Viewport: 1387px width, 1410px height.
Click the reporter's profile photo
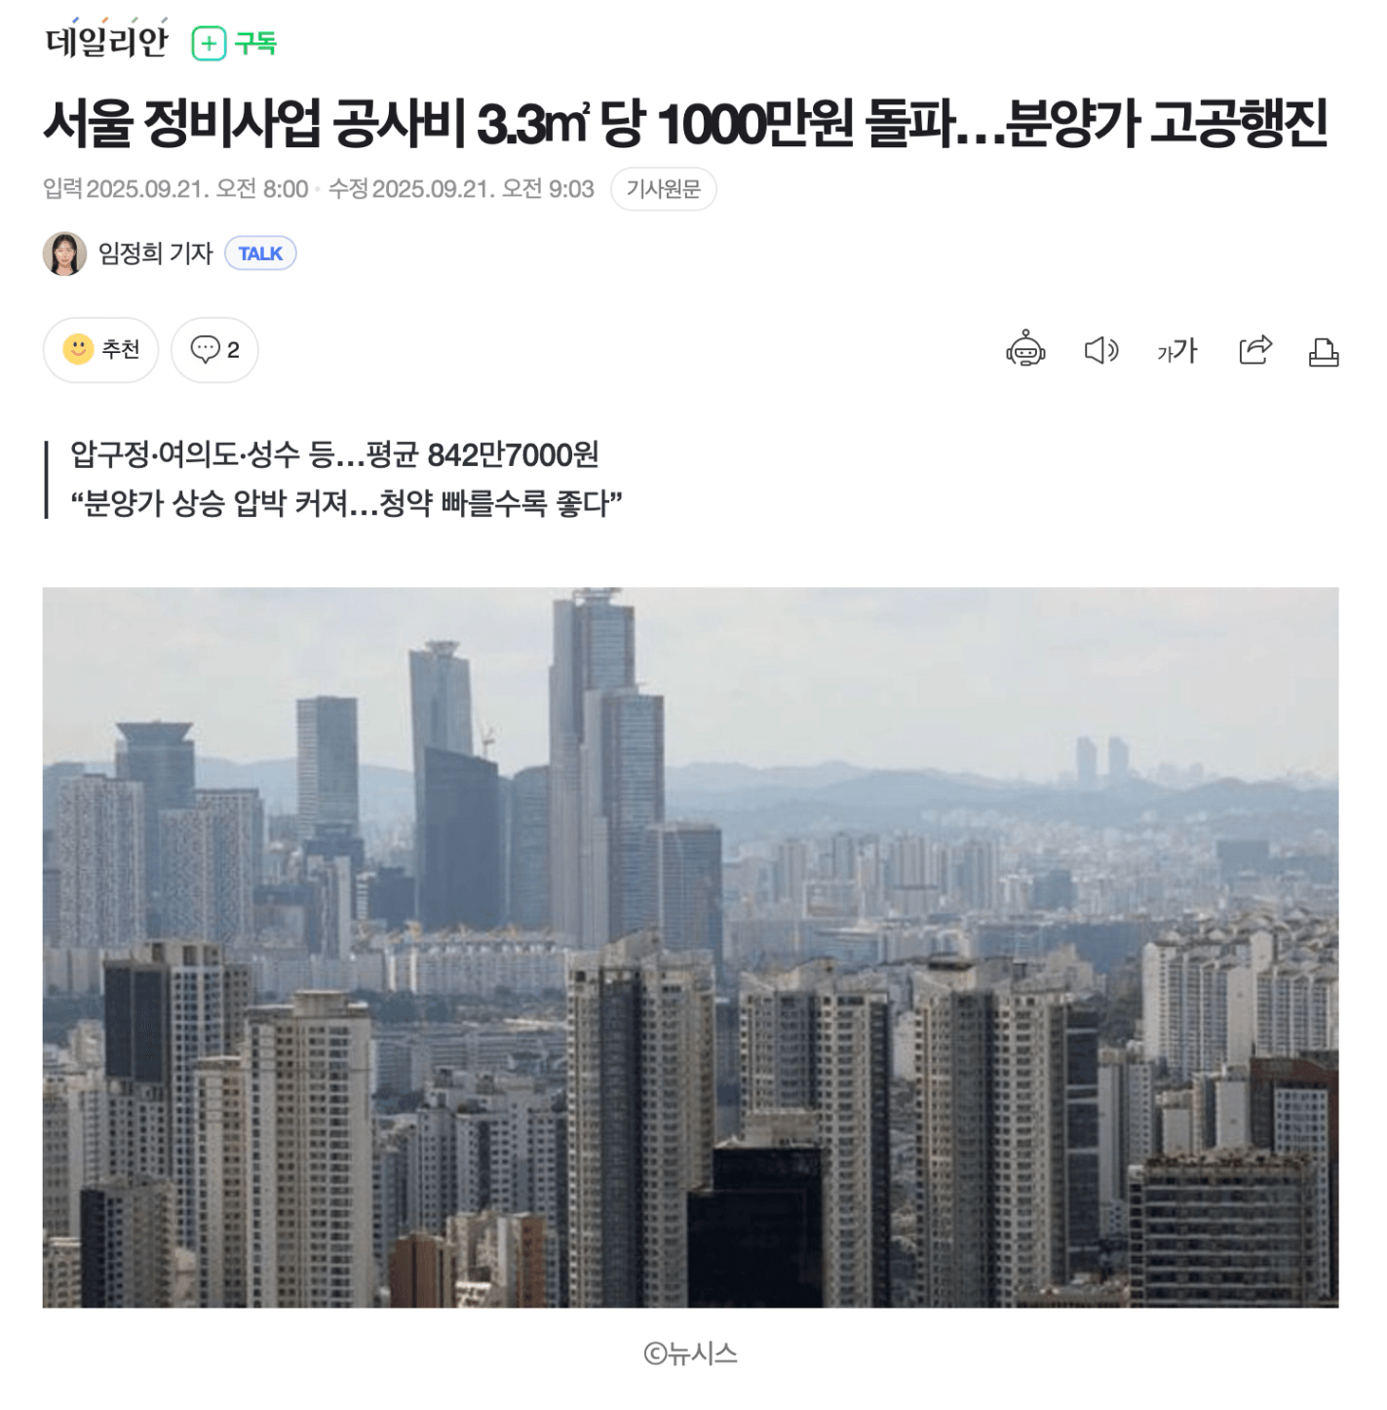click(65, 254)
